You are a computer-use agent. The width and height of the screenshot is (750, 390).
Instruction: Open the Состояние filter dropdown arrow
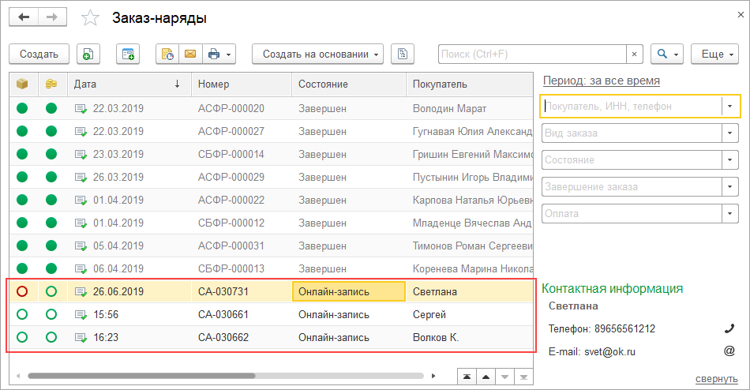pyautogui.click(x=730, y=159)
